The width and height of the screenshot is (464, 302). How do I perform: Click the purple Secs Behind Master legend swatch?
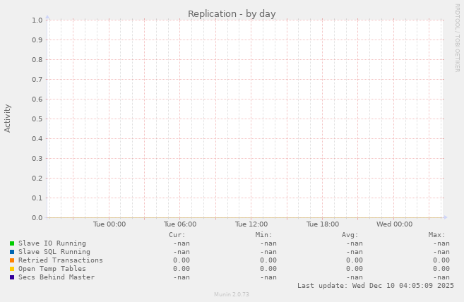click(12, 277)
